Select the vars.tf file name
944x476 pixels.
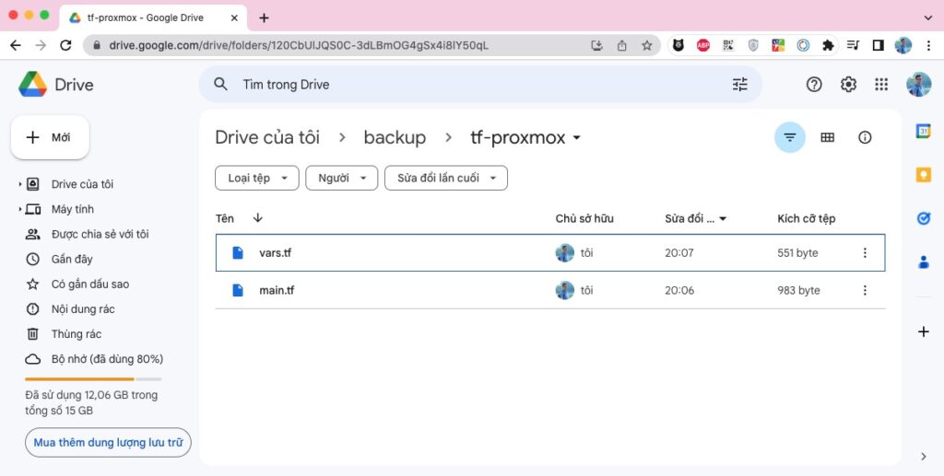click(x=275, y=253)
